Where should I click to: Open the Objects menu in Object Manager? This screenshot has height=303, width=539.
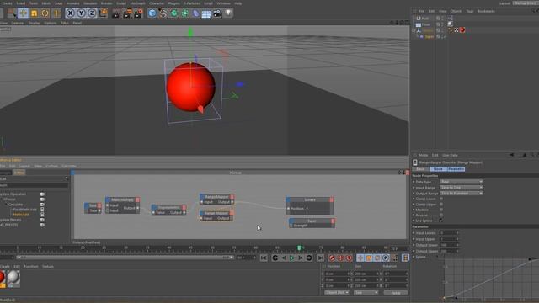click(x=456, y=11)
